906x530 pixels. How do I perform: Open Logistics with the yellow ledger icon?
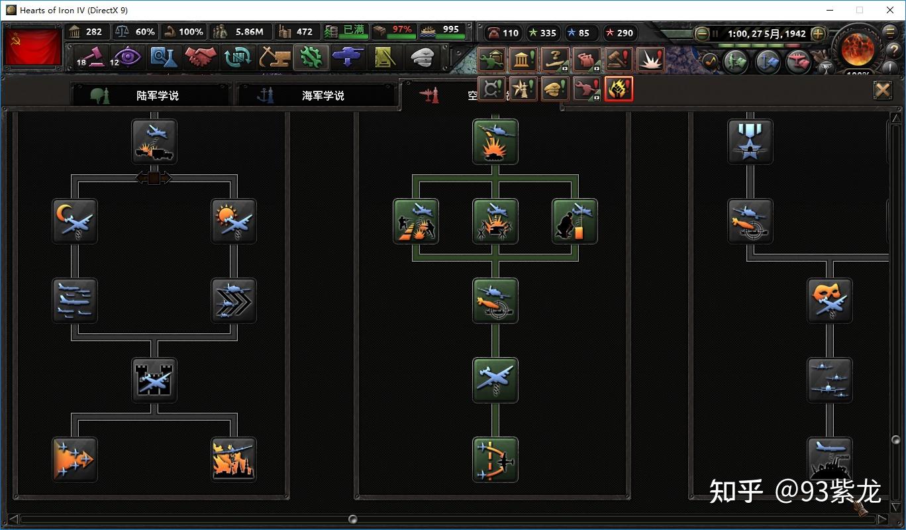(384, 58)
